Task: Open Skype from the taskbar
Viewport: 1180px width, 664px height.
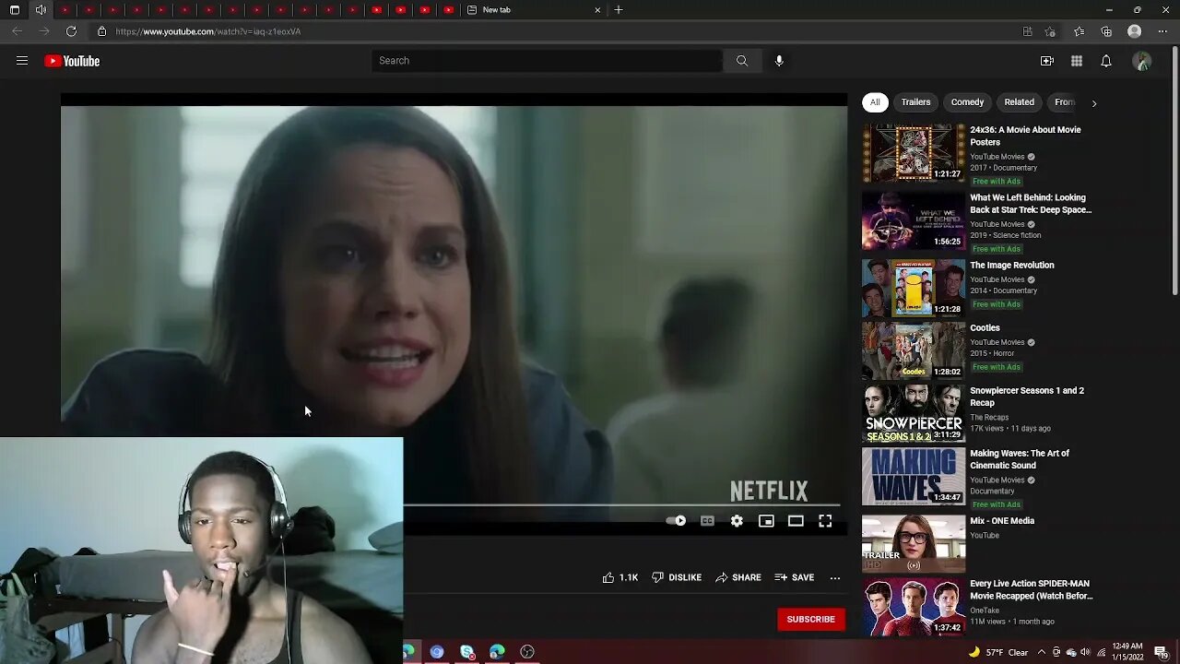Action: (467, 652)
